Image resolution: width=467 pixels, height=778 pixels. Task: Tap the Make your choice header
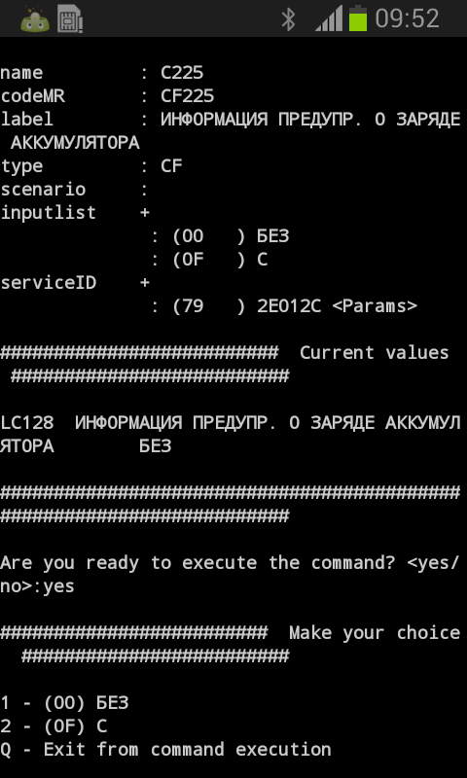[x=375, y=633]
